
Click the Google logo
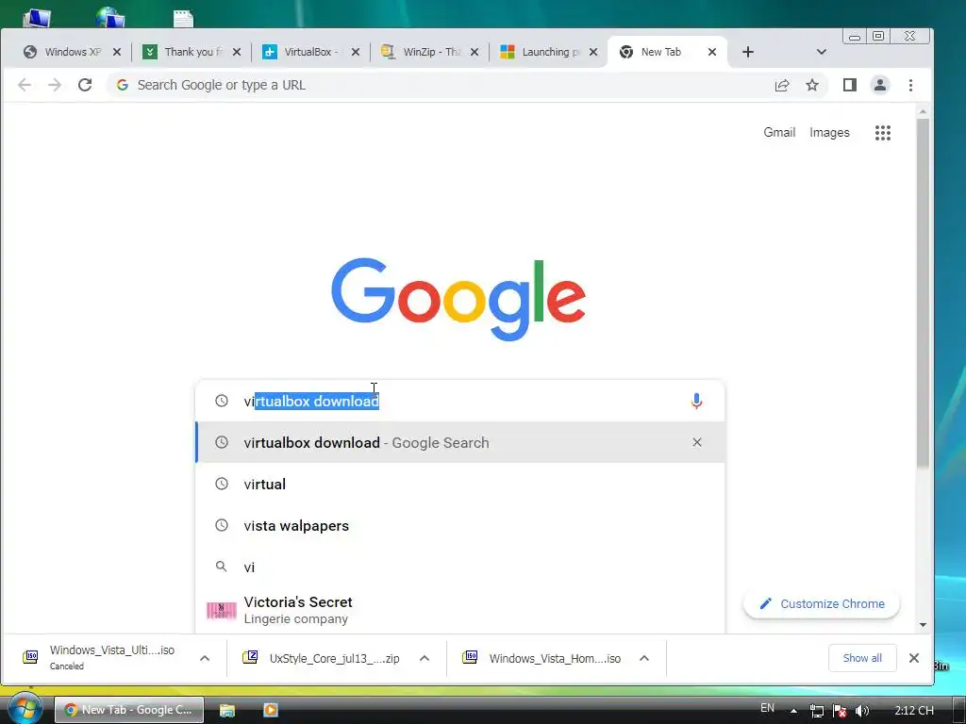pos(458,299)
